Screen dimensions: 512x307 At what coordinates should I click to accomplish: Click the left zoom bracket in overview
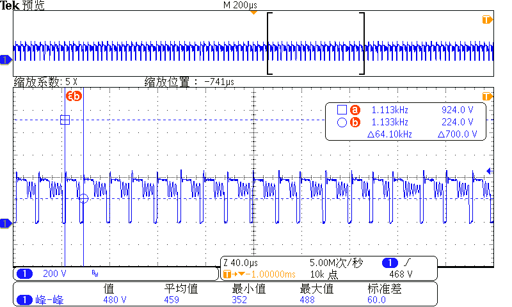pos(269,43)
